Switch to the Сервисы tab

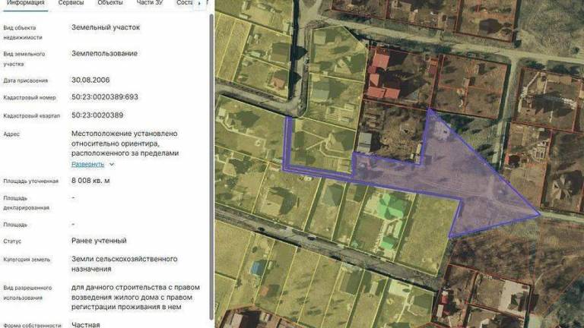pos(71,4)
